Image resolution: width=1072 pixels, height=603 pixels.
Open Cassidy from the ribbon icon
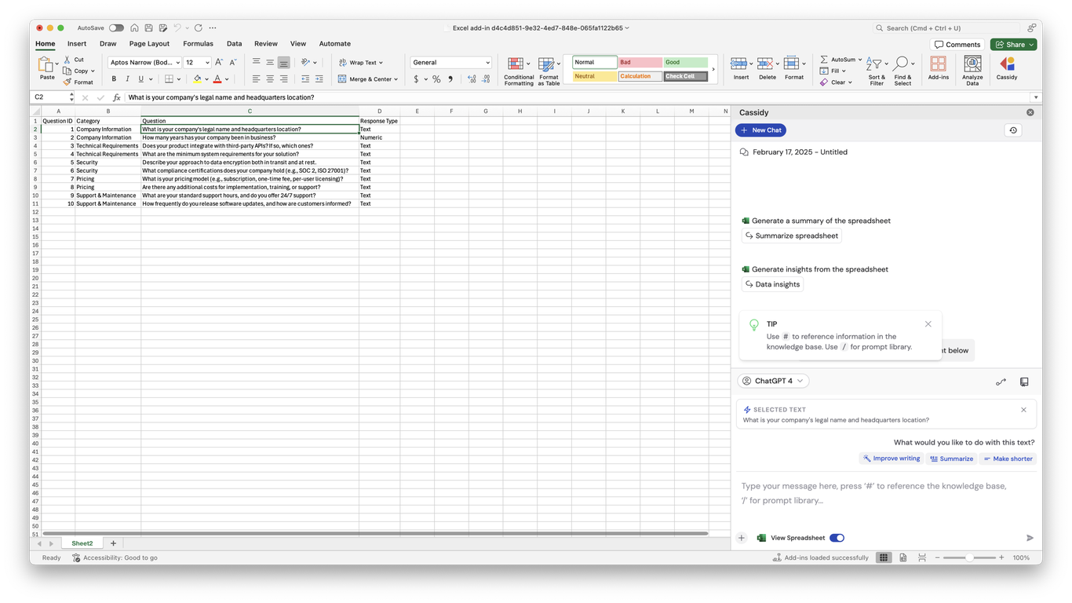(1007, 64)
